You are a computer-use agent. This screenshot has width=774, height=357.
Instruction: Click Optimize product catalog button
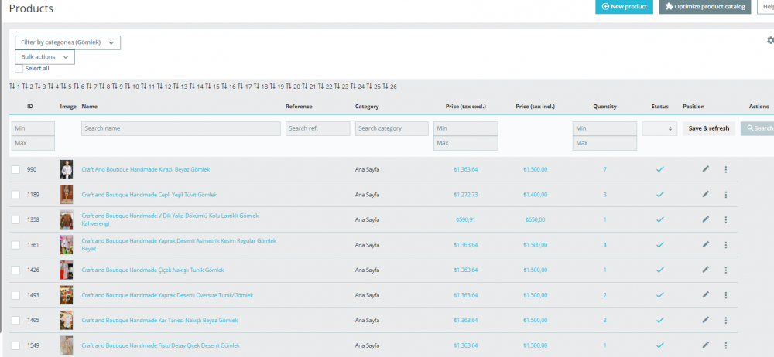[x=705, y=7]
